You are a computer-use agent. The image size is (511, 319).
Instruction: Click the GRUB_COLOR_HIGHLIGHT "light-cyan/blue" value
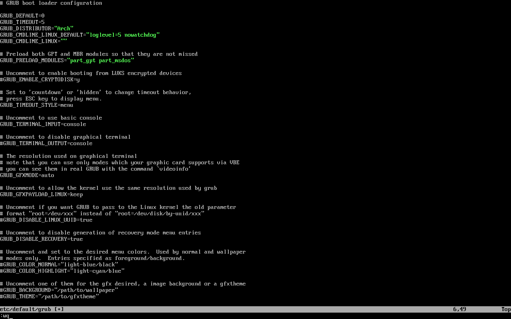click(x=97, y=271)
